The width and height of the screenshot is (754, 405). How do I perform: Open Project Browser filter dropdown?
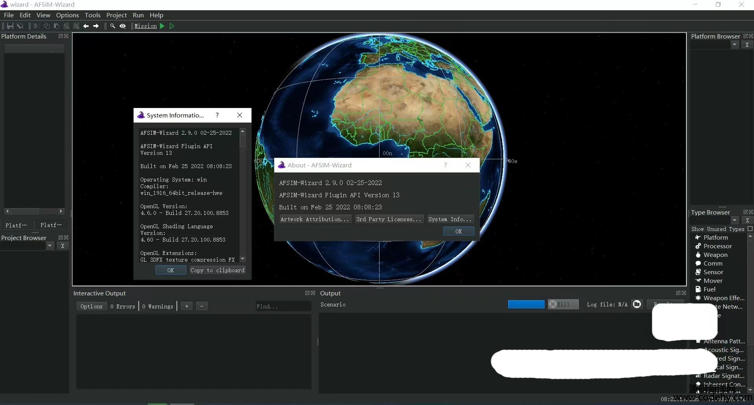tap(50, 246)
